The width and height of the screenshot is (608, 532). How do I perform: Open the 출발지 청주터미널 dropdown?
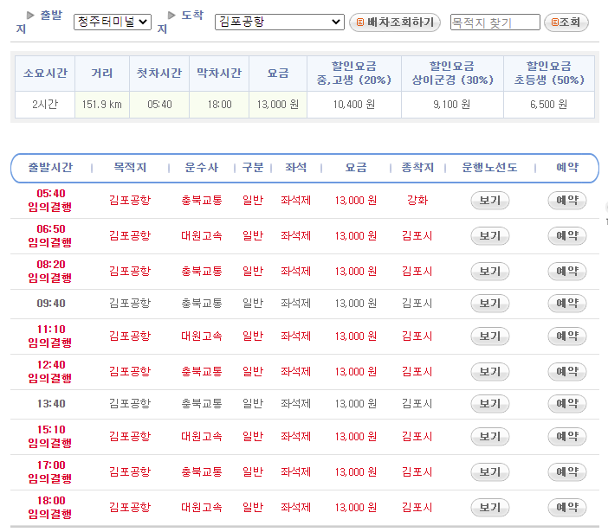point(113,22)
